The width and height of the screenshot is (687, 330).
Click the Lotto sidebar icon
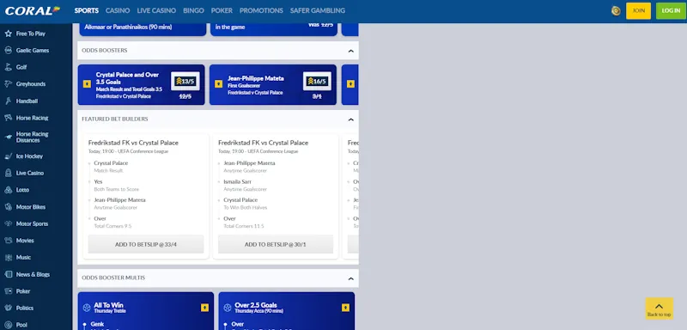coord(8,190)
